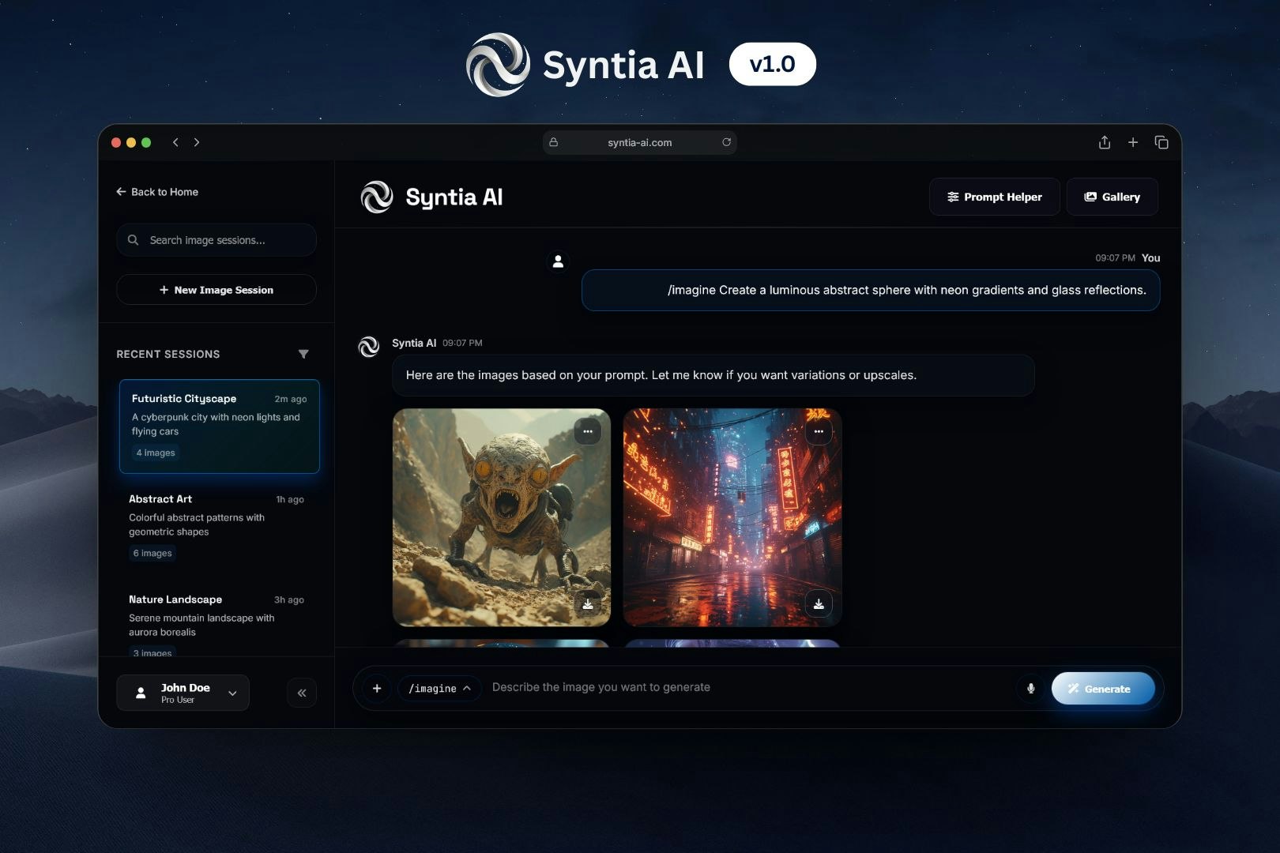This screenshot has width=1280, height=853.
Task: Download the cyberpunk city image
Action: click(x=819, y=603)
